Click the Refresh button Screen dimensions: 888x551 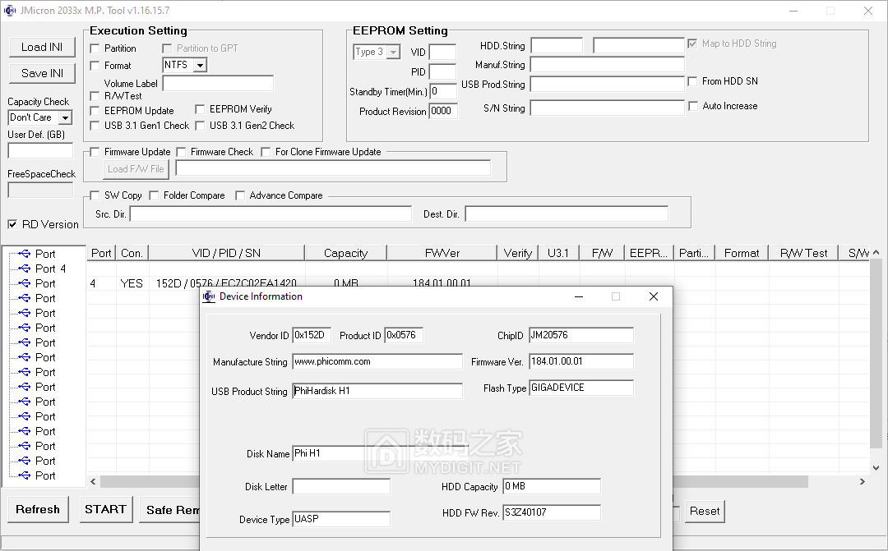pyautogui.click(x=38, y=509)
